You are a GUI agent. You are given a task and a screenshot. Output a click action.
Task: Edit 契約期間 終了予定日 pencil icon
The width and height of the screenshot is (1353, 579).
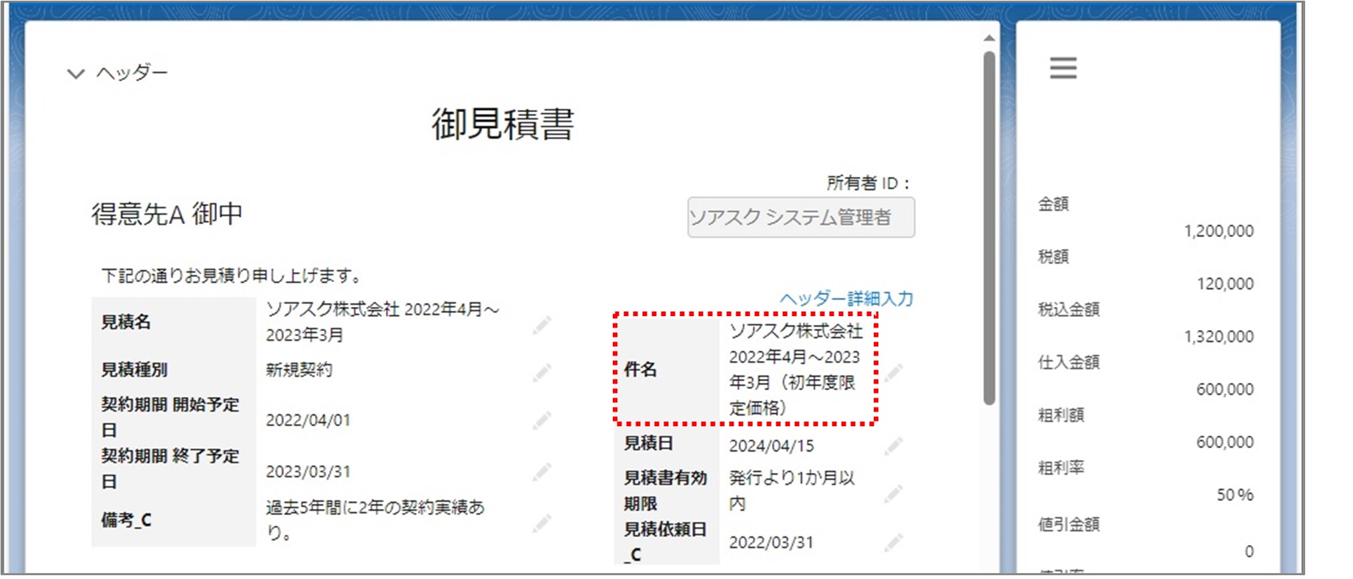point(541,472)
